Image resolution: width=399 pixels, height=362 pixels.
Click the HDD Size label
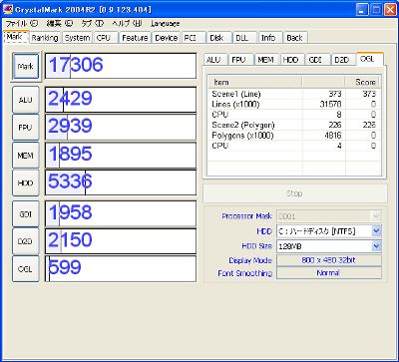(x=256, y=246)
